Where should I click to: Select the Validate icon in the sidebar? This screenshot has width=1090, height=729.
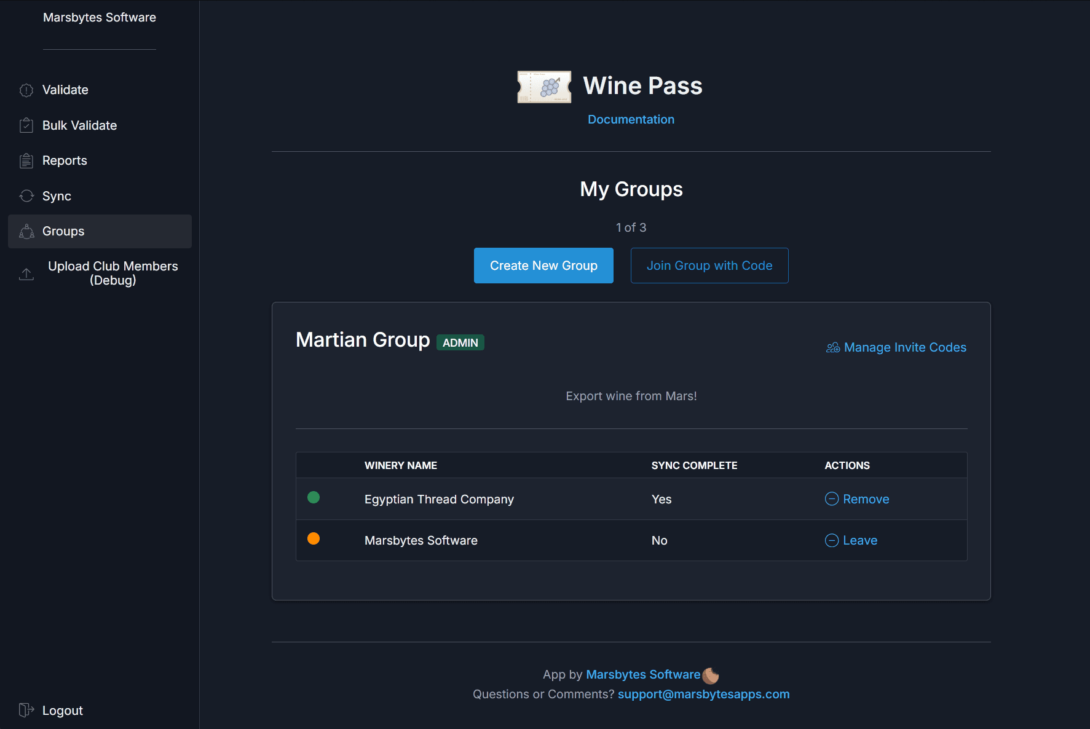[x=26, y=90]
